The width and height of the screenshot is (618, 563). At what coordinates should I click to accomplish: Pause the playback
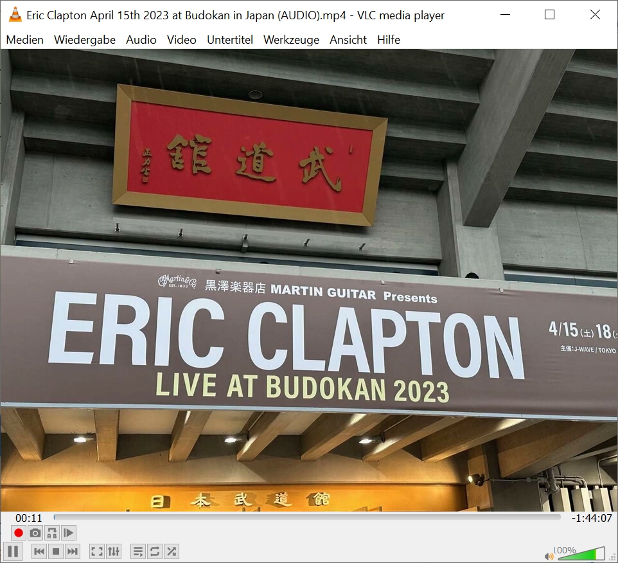[x=13, y=551]
